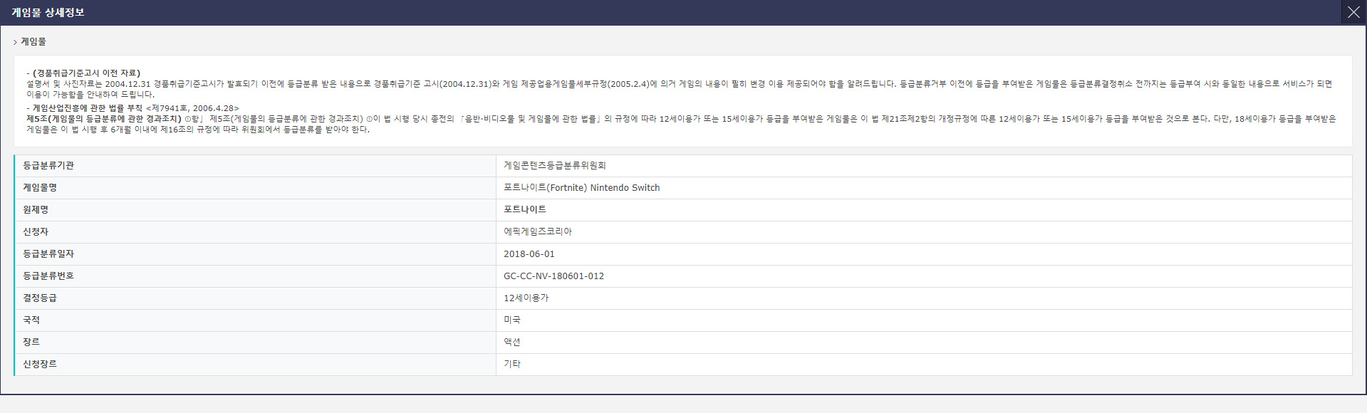Click the 게임물명 row label
The height and width of the screenshot is (413, 1367).
[x=40, y=187]
